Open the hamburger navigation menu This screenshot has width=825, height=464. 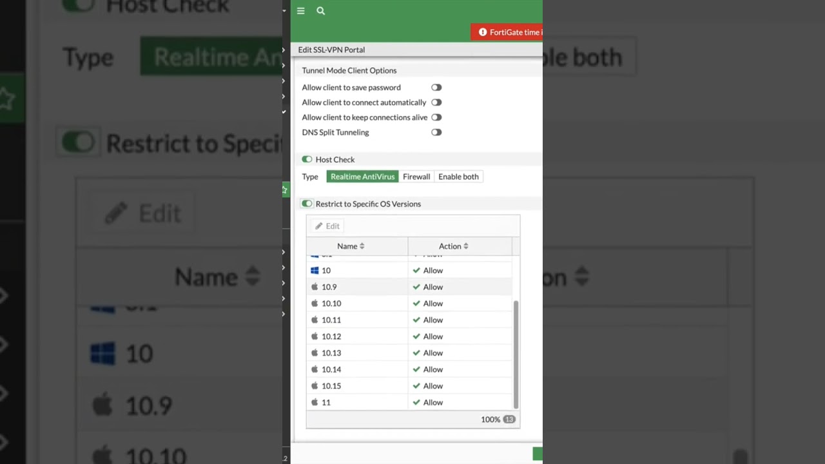300,11
